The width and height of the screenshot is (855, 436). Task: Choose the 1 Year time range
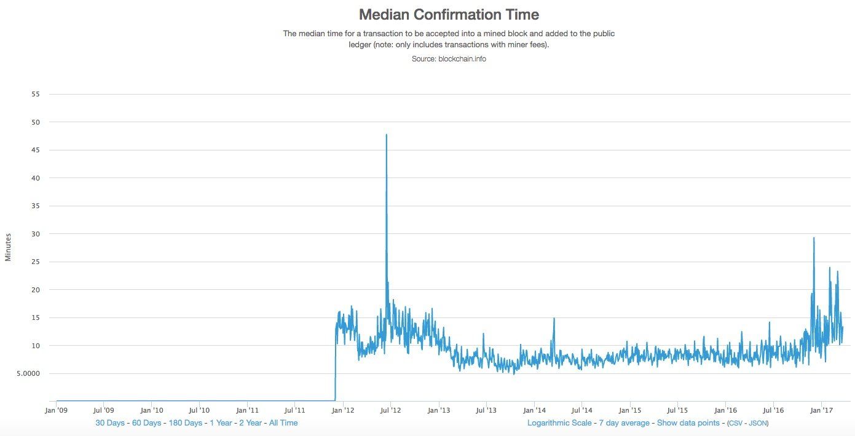point(221,423)
